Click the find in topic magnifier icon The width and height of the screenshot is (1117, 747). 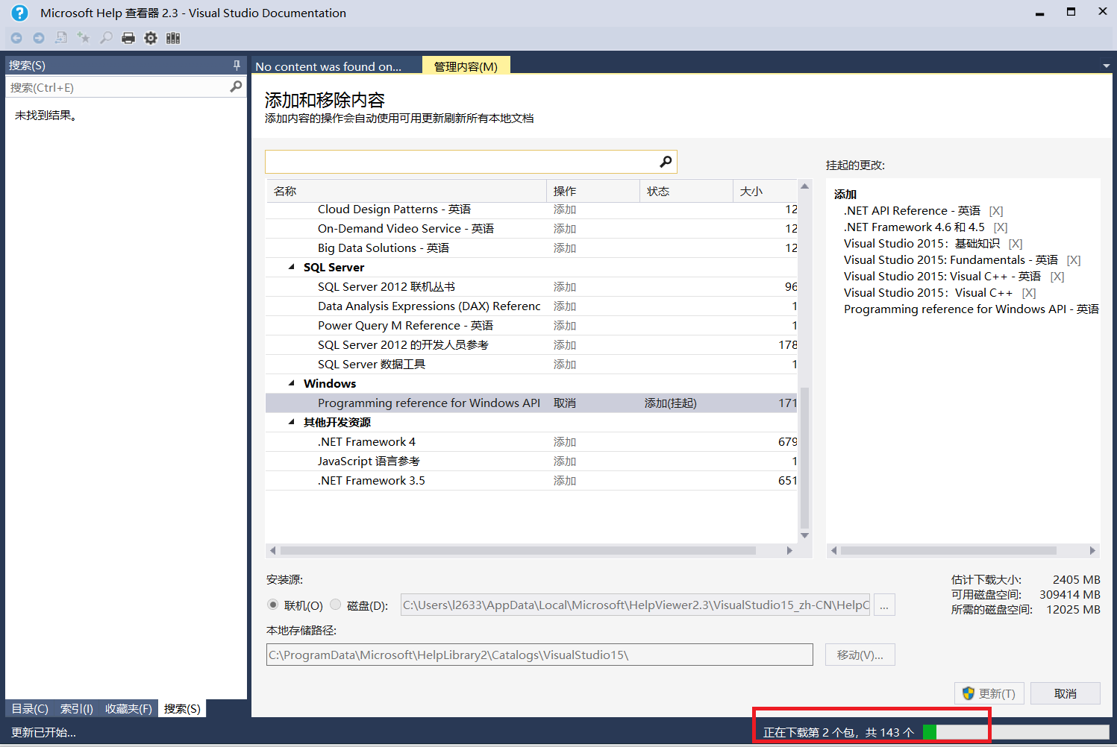[x=106, y=38]
